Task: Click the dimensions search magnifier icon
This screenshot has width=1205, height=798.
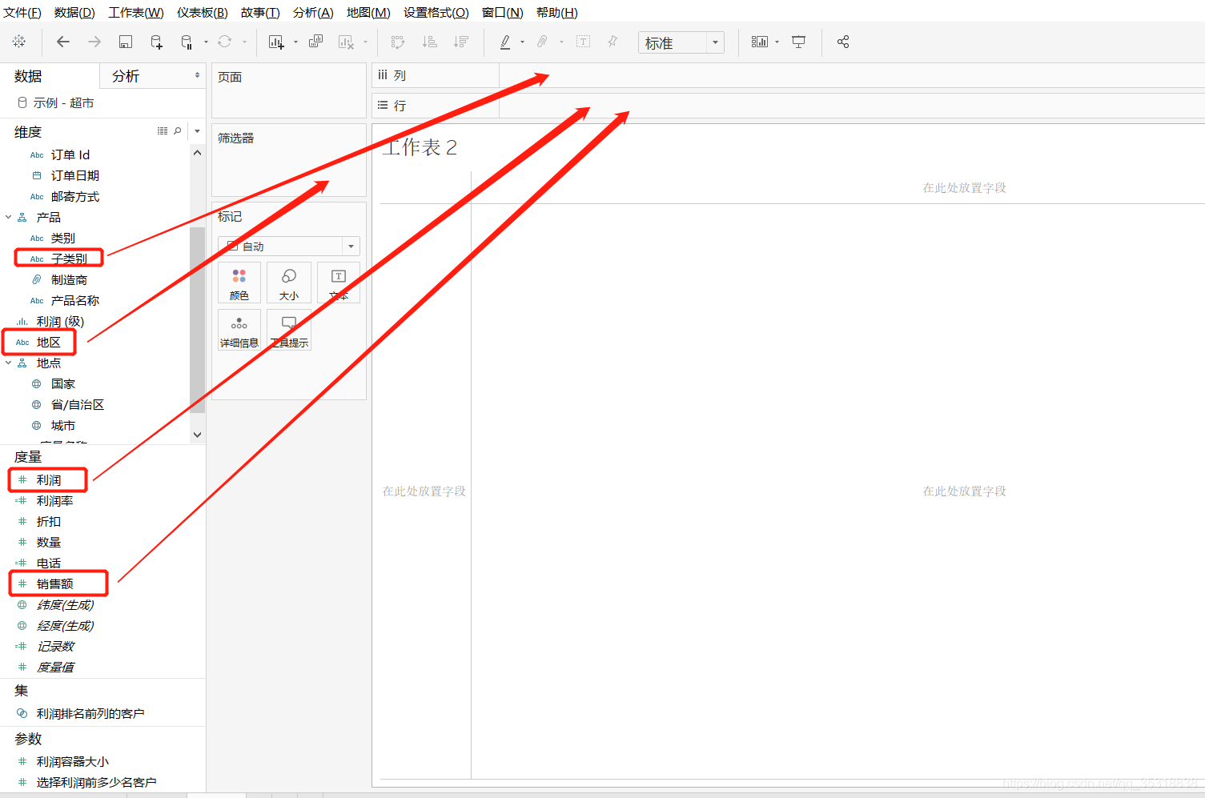Action: [178, 130]
